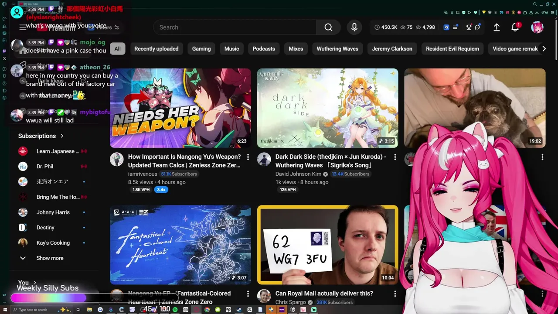Open options menu for Fantastical-Colored Heartbeat video
The width and height of the screenshot is (558, 314).
(x=248, y=294)
